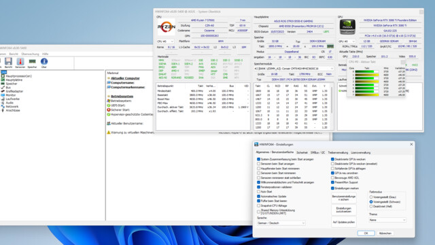Image resolution: width=435 pixels, height=245 pixels.
Task: Click the Auf Updates prüfen button
Action: click(344, 223)
